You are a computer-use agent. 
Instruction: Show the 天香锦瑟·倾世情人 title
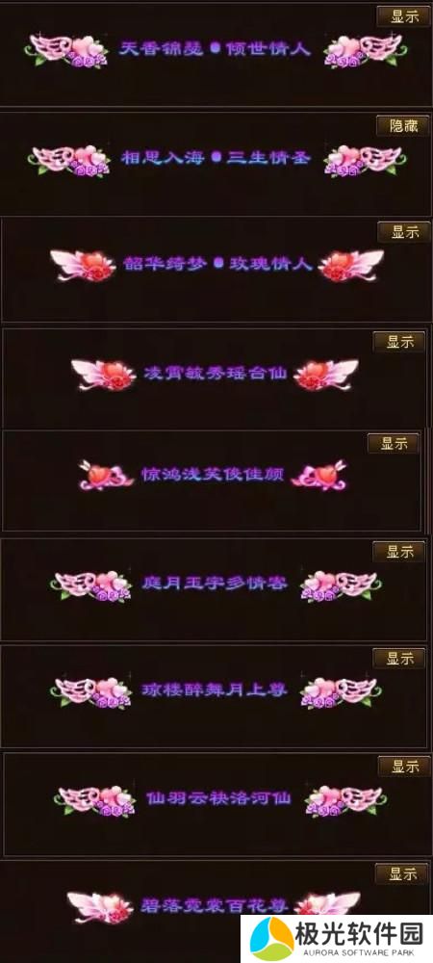402,16
